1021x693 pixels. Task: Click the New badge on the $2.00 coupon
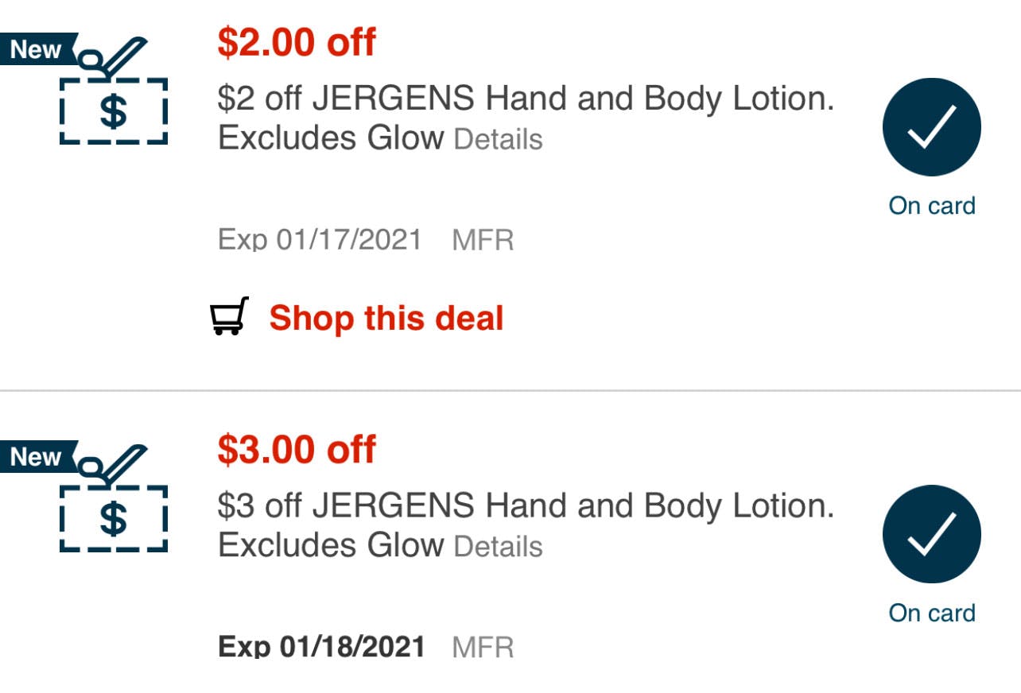[37, 49]
